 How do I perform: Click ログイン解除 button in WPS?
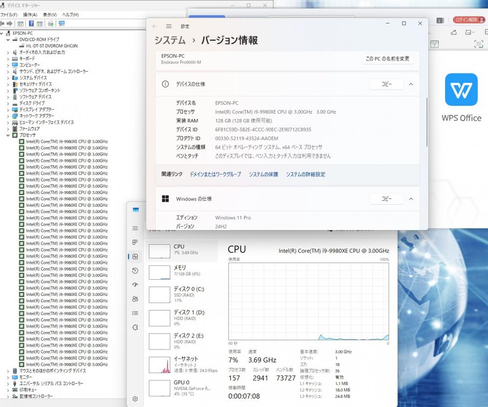coord(469,20)
